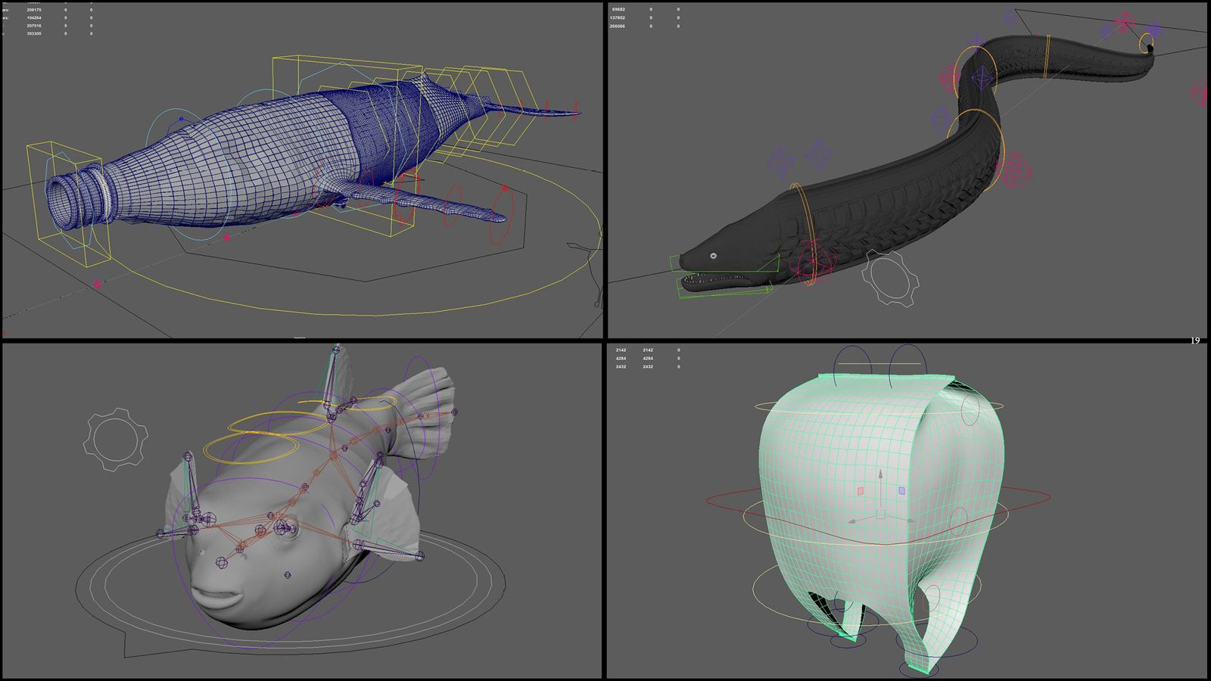Click the eel's white eye
The height and width of the screenshot is (681, 1211).
coord(713,257)
